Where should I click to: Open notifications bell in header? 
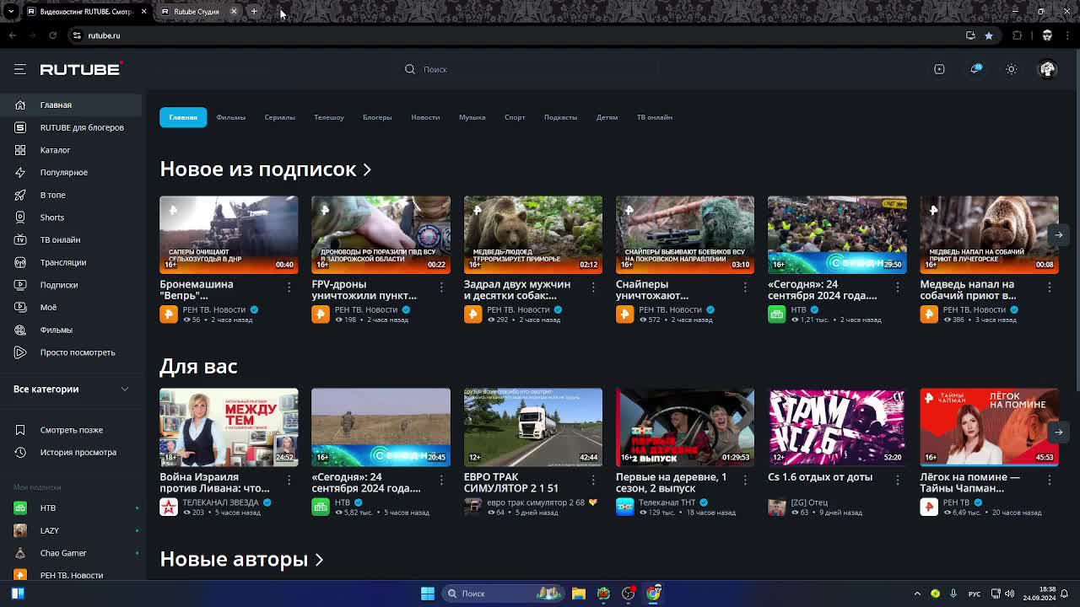975,69
